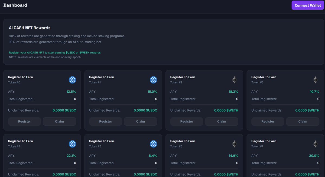The width and height of the screenshot is (325, 177).
Task: Click the Ethereum icon on Token #6
Action: (x=235, y=144)
